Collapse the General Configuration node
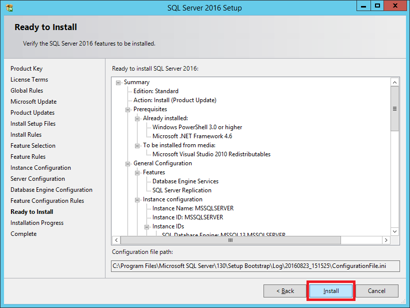The width and height of the screenshot is (410, 308). [128, 164]
